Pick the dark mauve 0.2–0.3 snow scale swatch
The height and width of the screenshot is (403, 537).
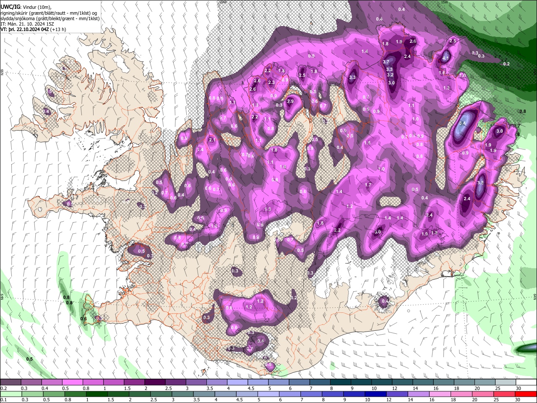(11, 382)
